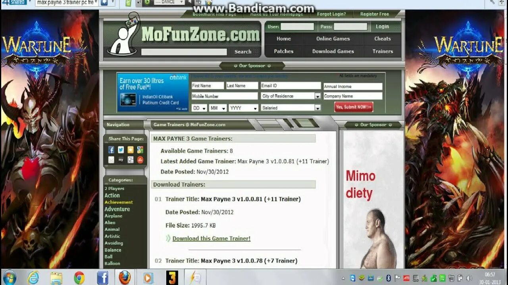Open the DANCE radio genre dropdown
Screen dimensions: 508x285
point(169,2)
